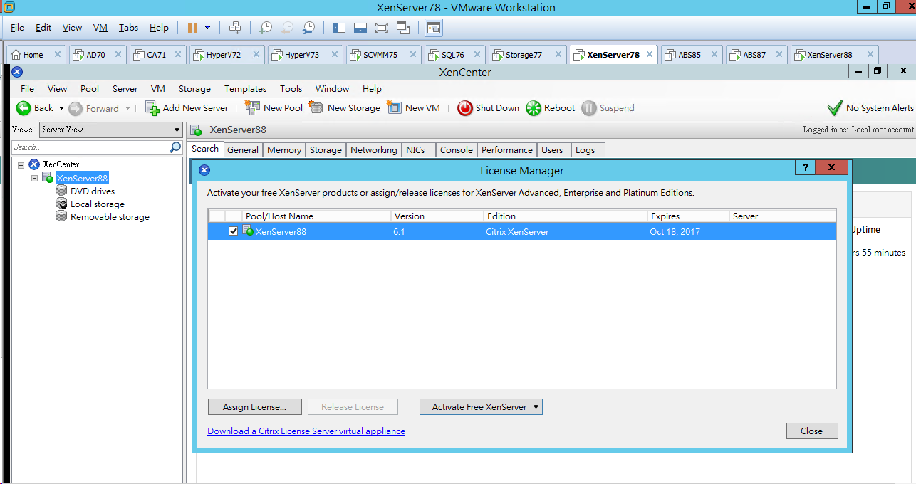
Task: Take a snapshot of this virtual machine
Action: (265, 28)
